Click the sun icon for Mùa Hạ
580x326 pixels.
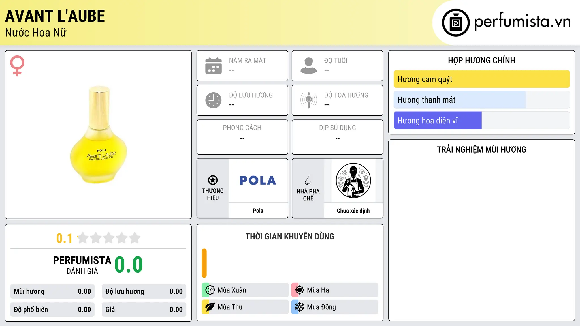[x=299, y=290]
